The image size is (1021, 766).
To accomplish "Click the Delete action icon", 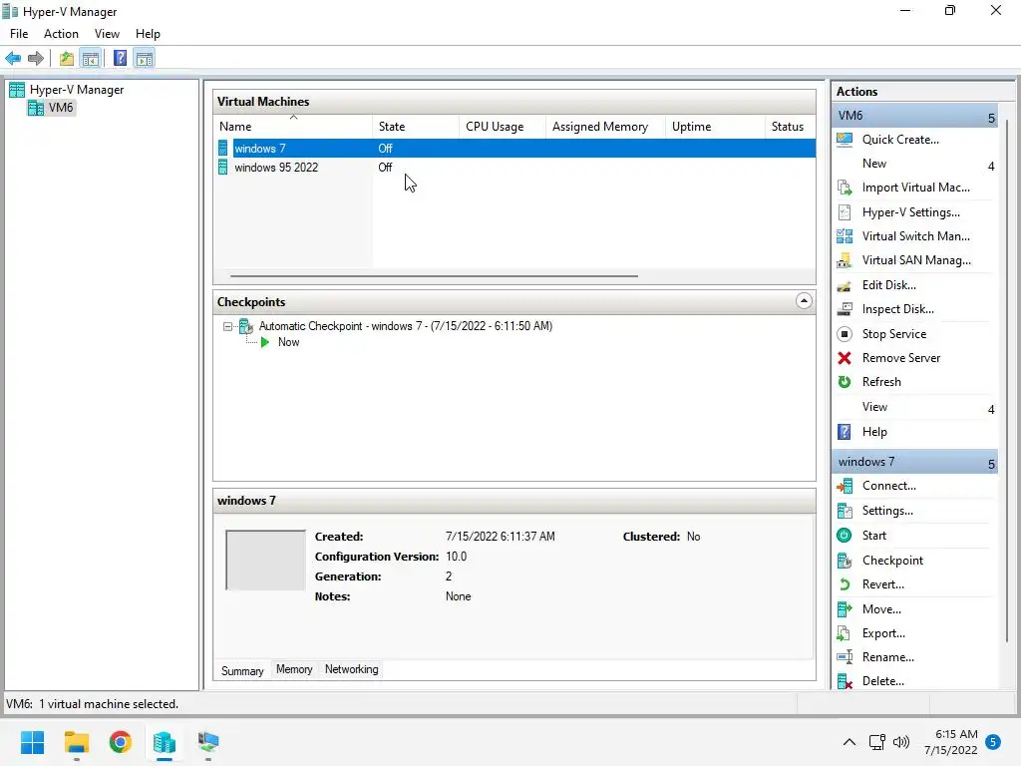I will (x=845, y=681).
